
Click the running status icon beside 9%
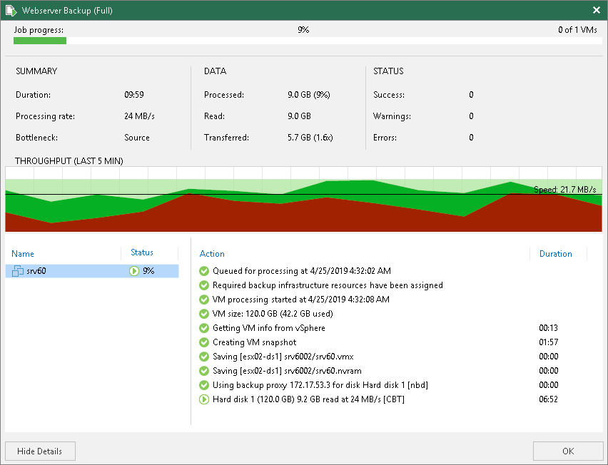(x=133, y=271)
